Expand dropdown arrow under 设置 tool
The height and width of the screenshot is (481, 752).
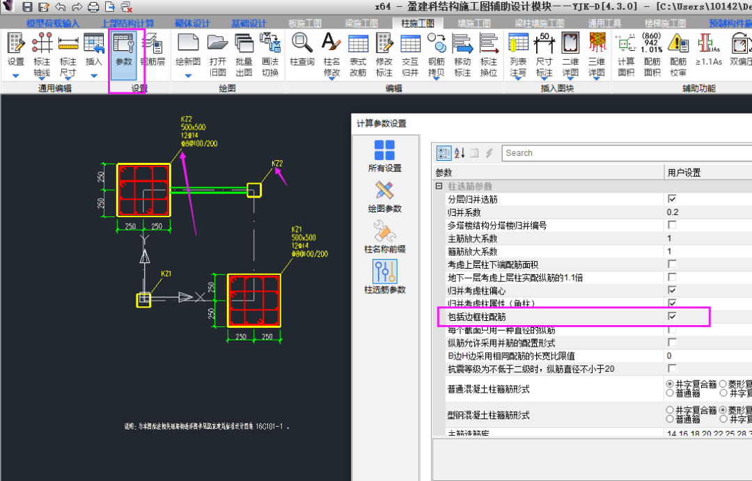[x=16, y=76]
